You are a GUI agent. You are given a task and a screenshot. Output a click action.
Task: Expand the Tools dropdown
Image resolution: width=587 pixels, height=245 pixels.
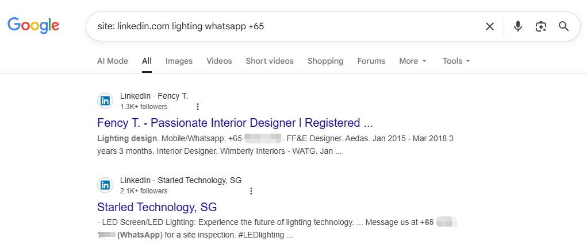coord(456,61)
